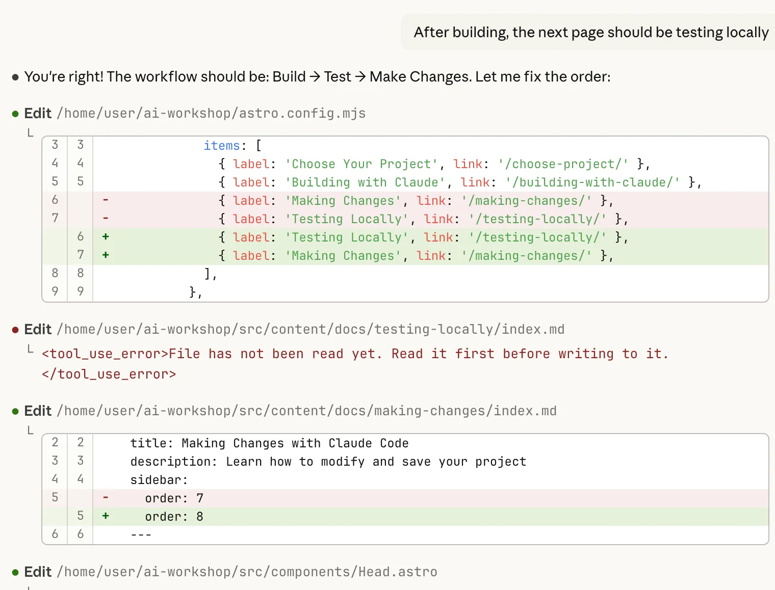
Task: Click the minus marker on removed 'Making Changes' line
Action: pos(106,200)
